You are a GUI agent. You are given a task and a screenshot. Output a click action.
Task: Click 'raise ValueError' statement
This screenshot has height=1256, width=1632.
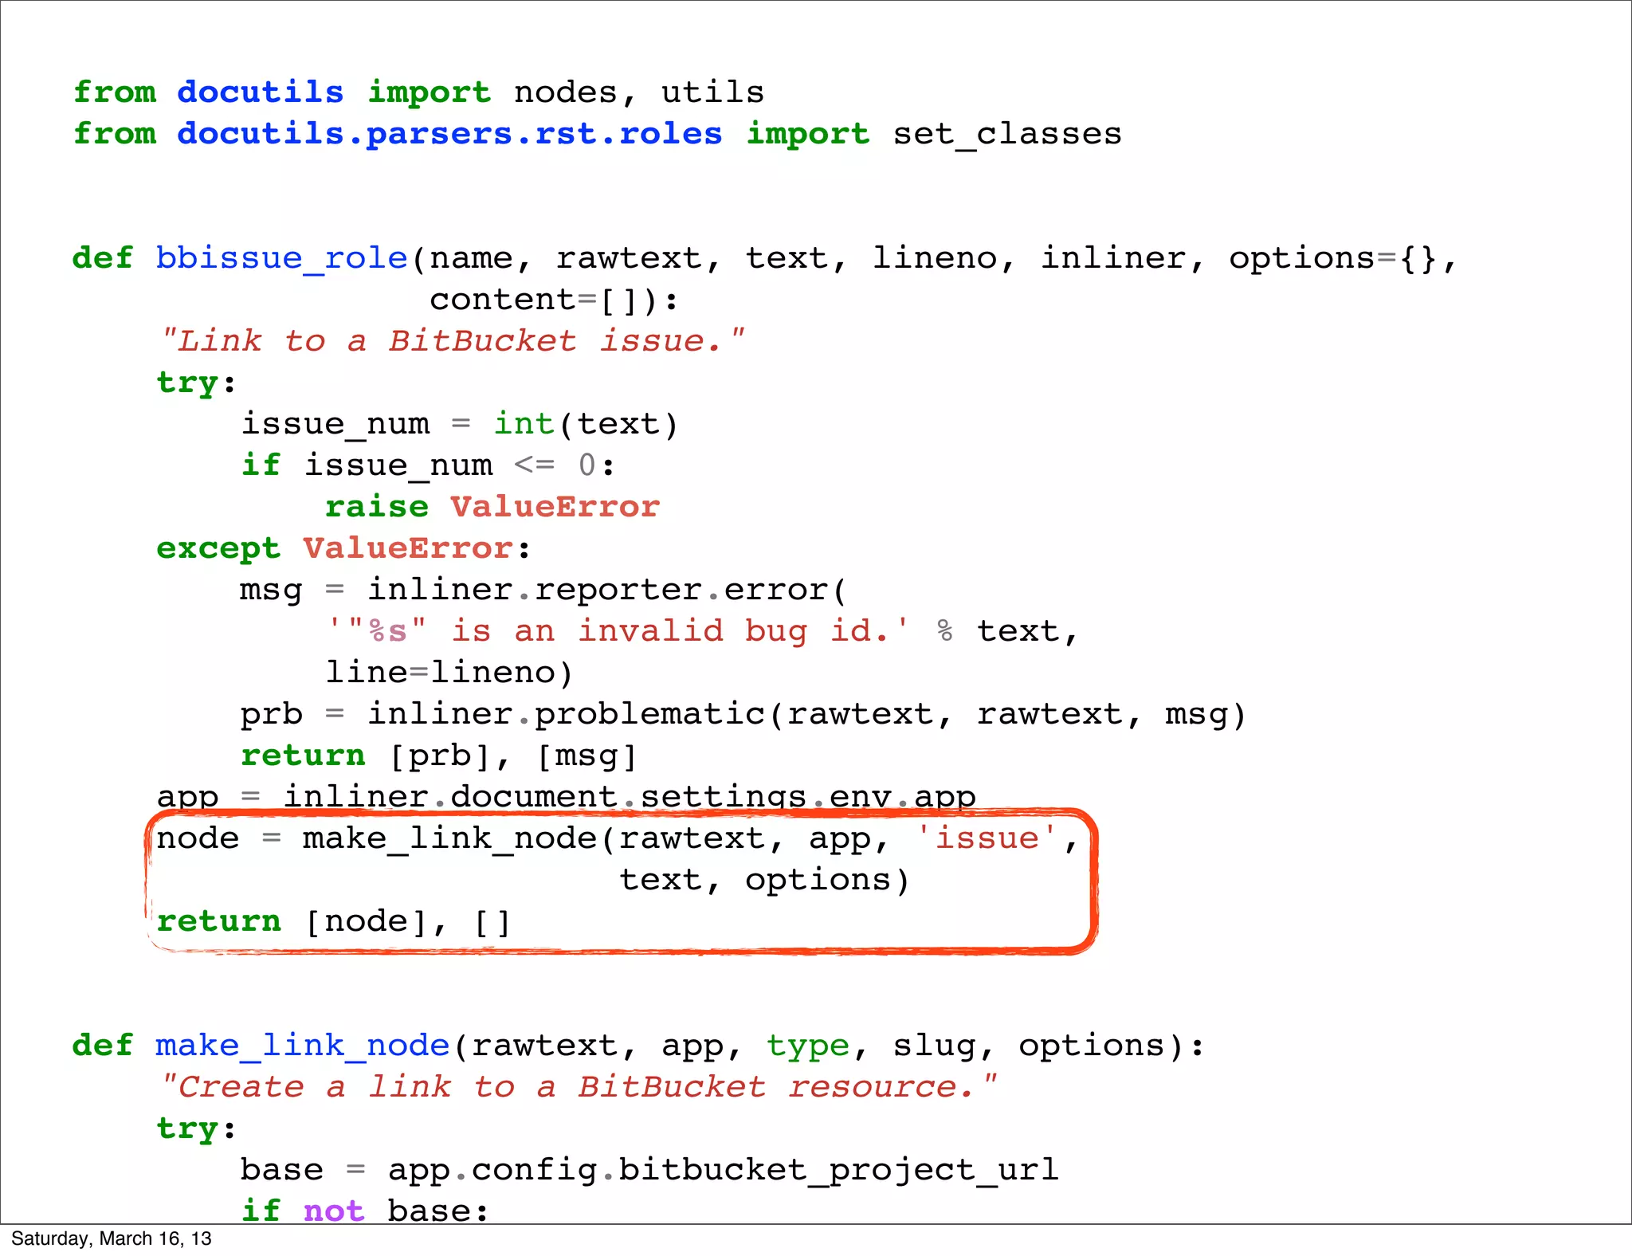coord(492,507)
